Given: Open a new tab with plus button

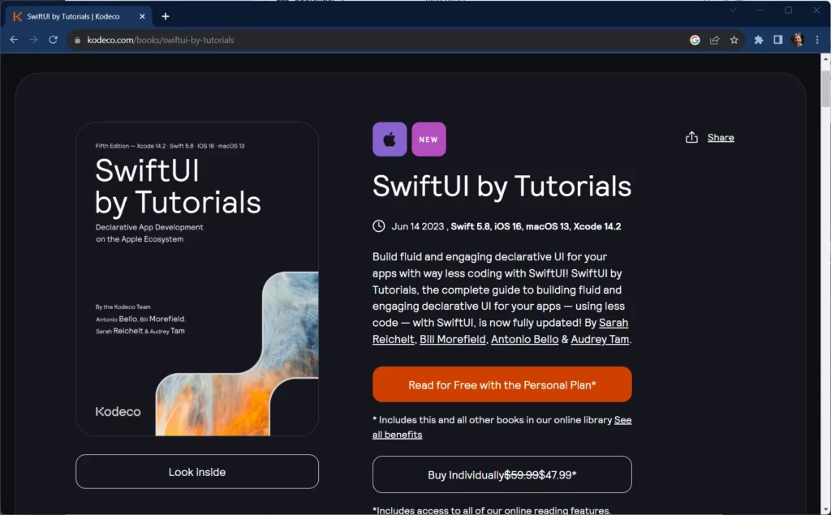Looking at the screenshot, I should [166, 16].
